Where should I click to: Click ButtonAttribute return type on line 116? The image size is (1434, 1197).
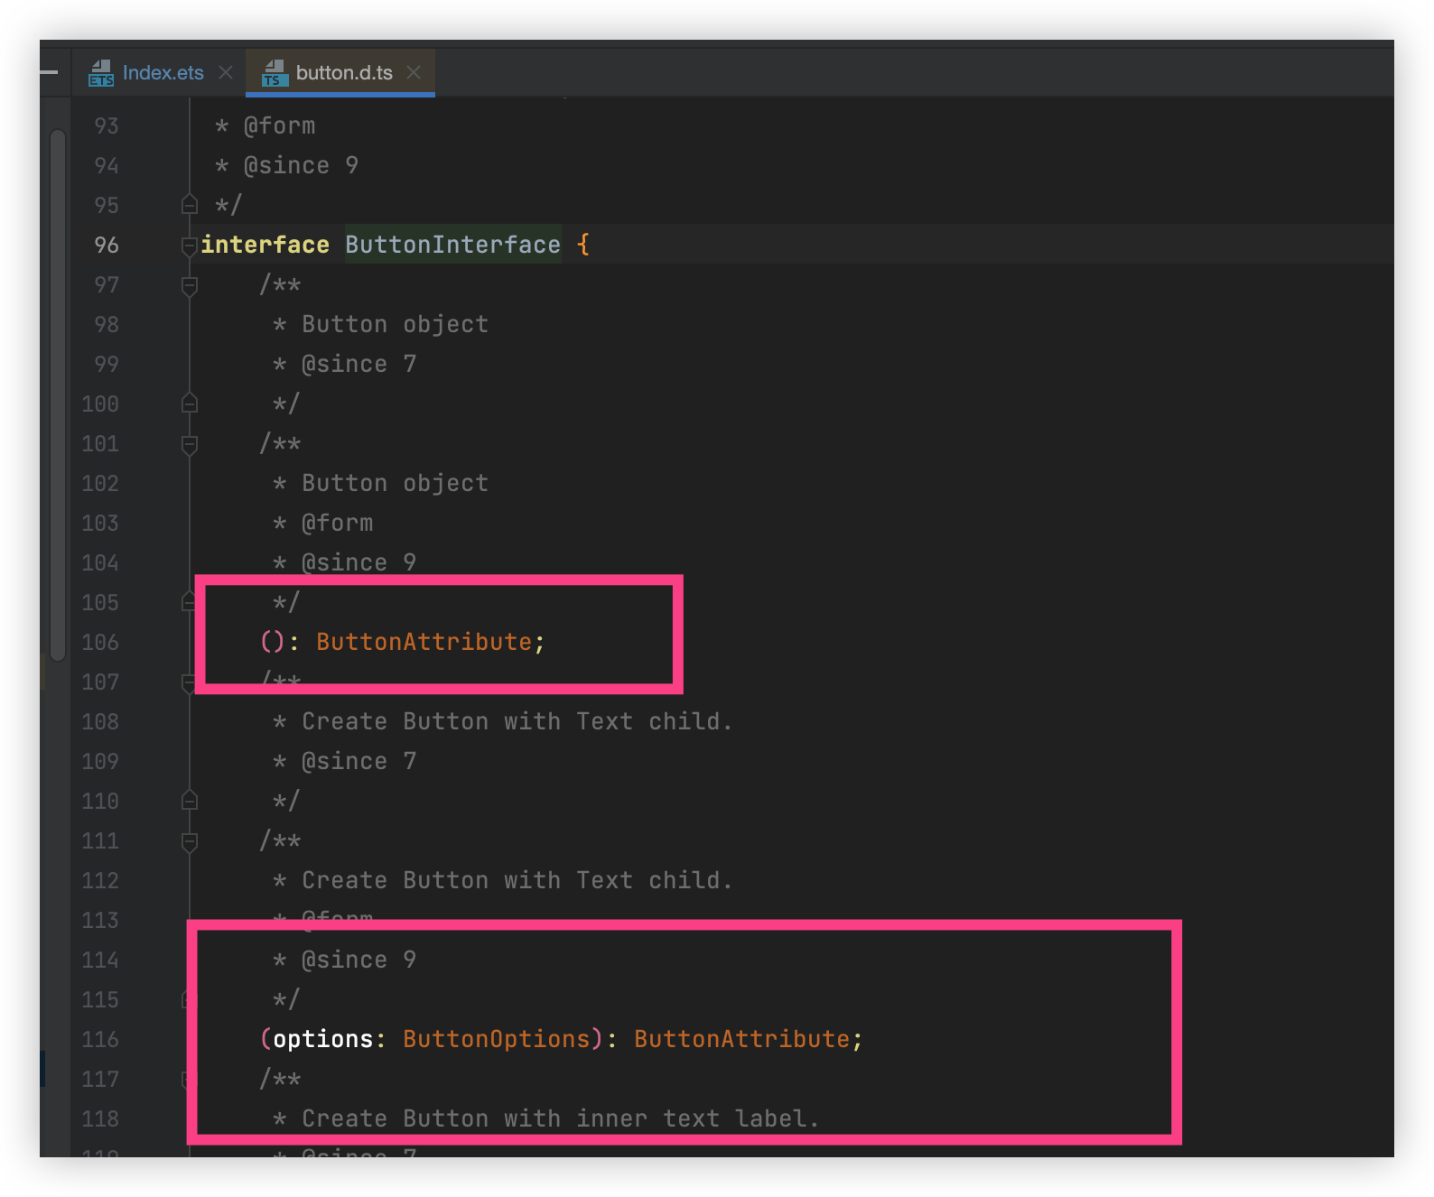(x=741, y=1039)
